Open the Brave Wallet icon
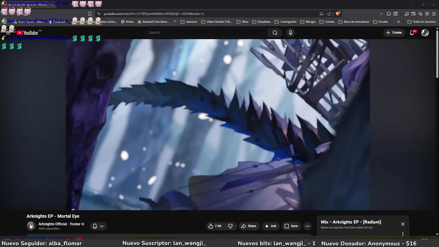439x247 pixels. pyautogui.click(x=413, y=14)
